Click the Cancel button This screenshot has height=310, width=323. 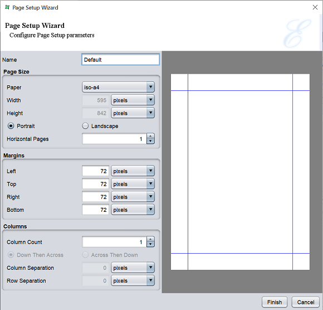(306, 302)
